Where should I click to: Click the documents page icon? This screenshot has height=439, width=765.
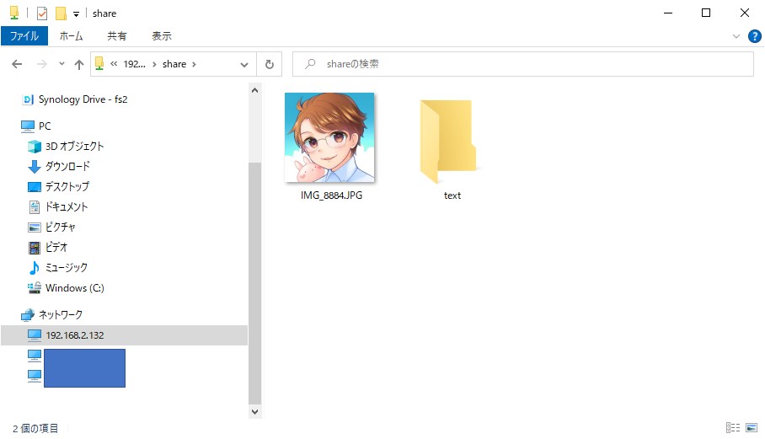pyautogui.click(x=35, y=207)
